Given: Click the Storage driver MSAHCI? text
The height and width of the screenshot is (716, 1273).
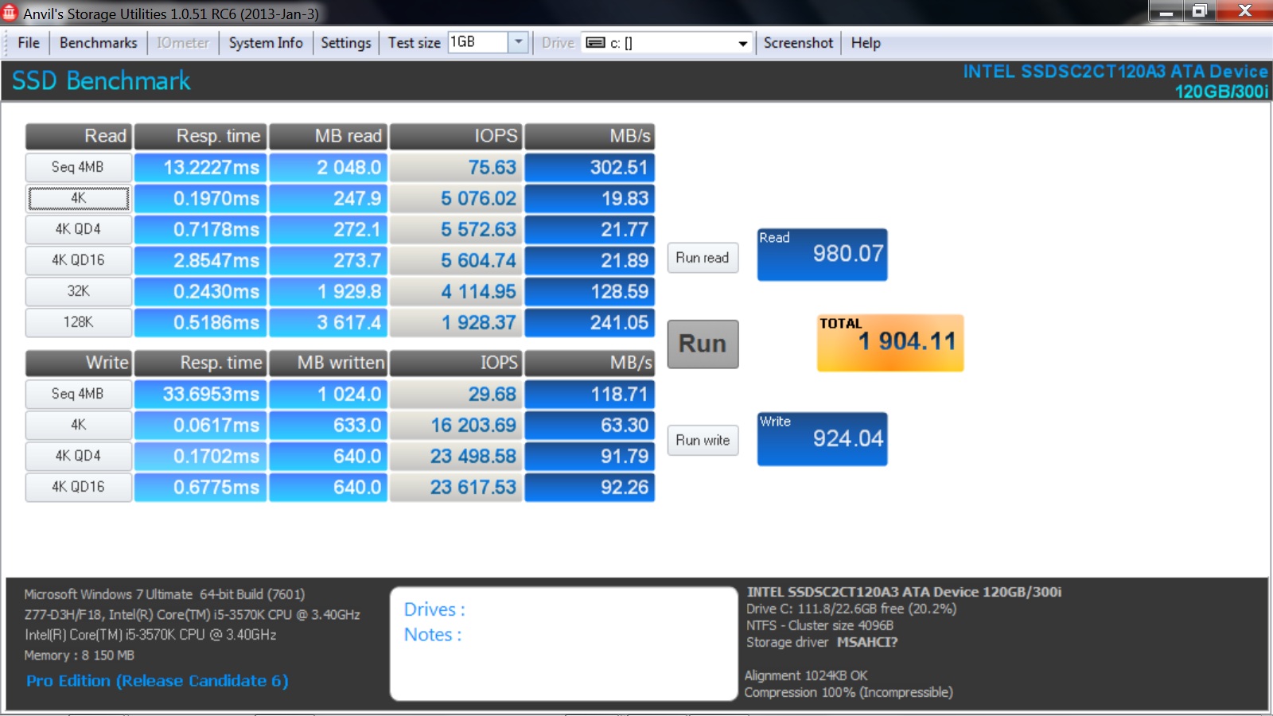Looking at the screenshot, I should click(822, 642).
